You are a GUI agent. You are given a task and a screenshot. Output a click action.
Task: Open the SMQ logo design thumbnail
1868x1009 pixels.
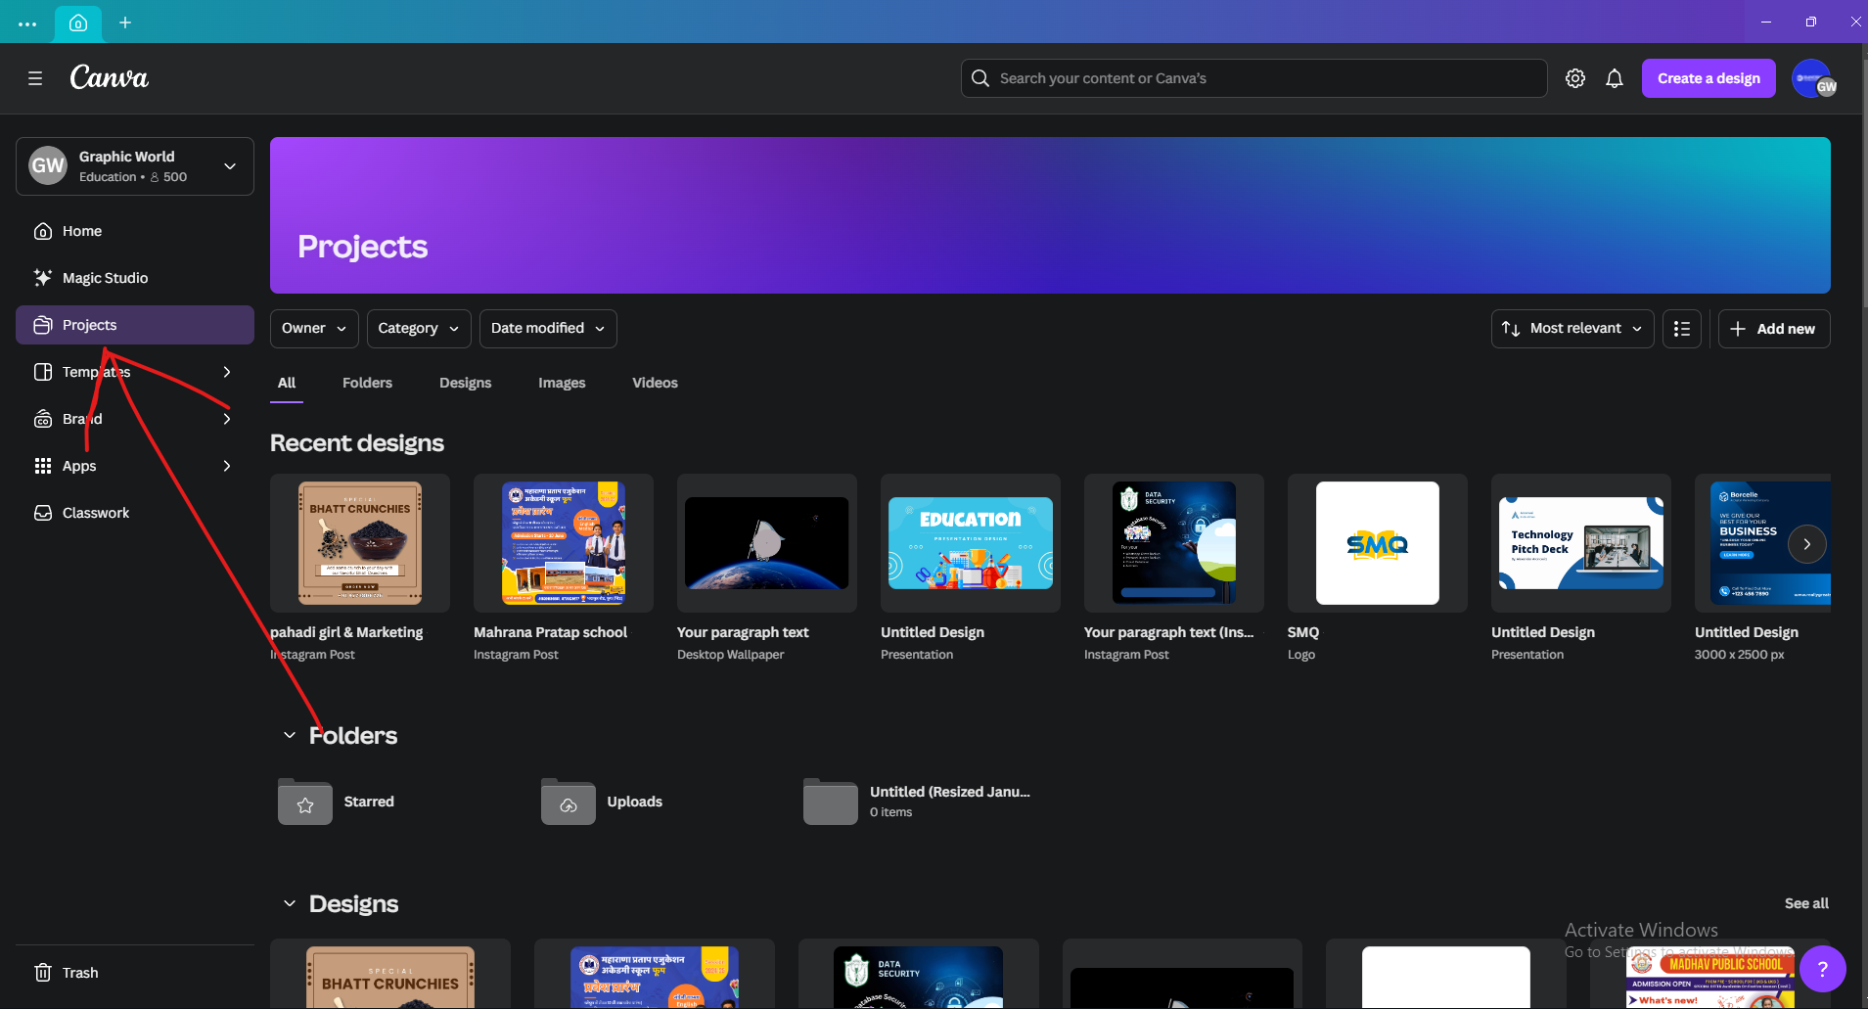tap(1377, 543)
